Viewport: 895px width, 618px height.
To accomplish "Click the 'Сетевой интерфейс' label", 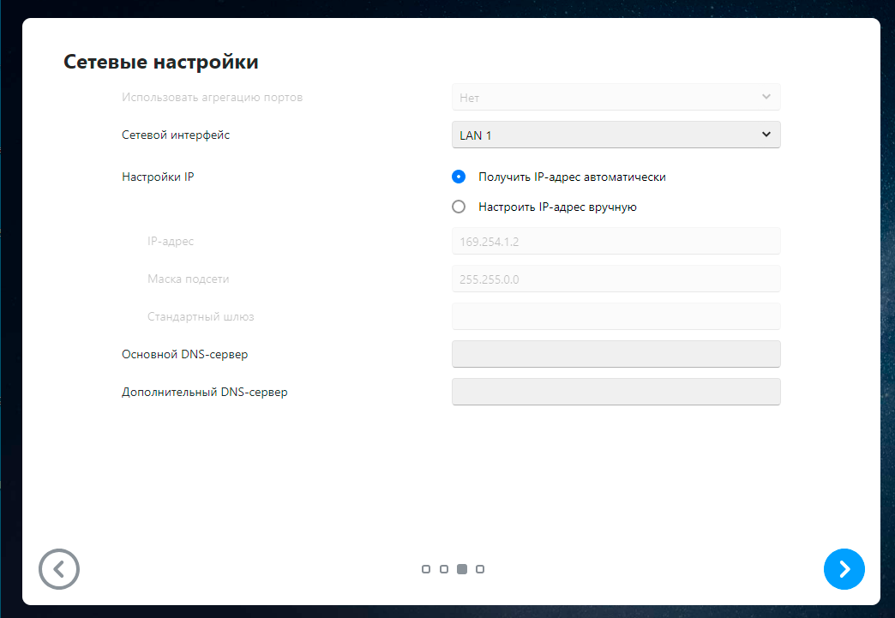I will 176,135.
